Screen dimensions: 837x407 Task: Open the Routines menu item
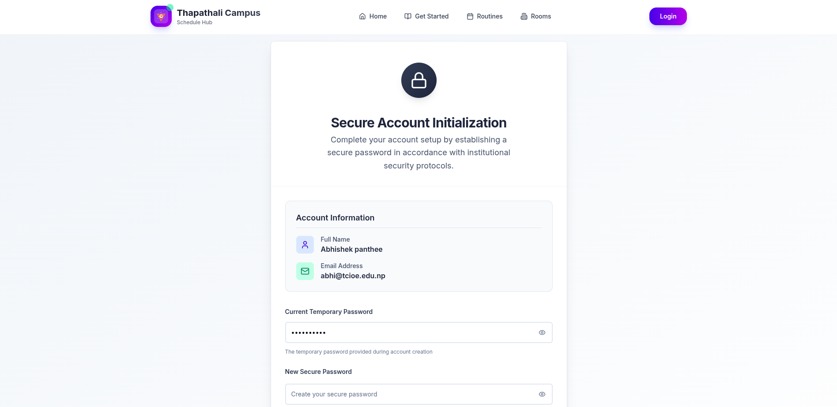point(485,16)
